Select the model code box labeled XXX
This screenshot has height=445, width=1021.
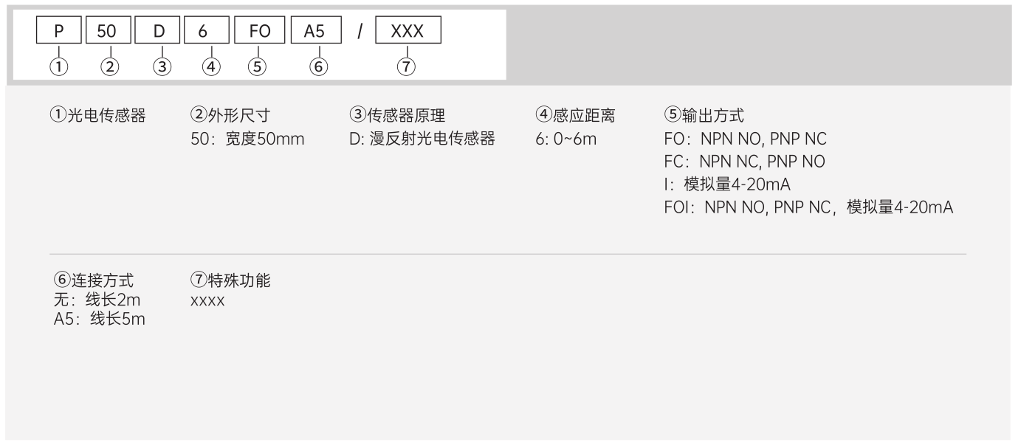tap(407, 33)
